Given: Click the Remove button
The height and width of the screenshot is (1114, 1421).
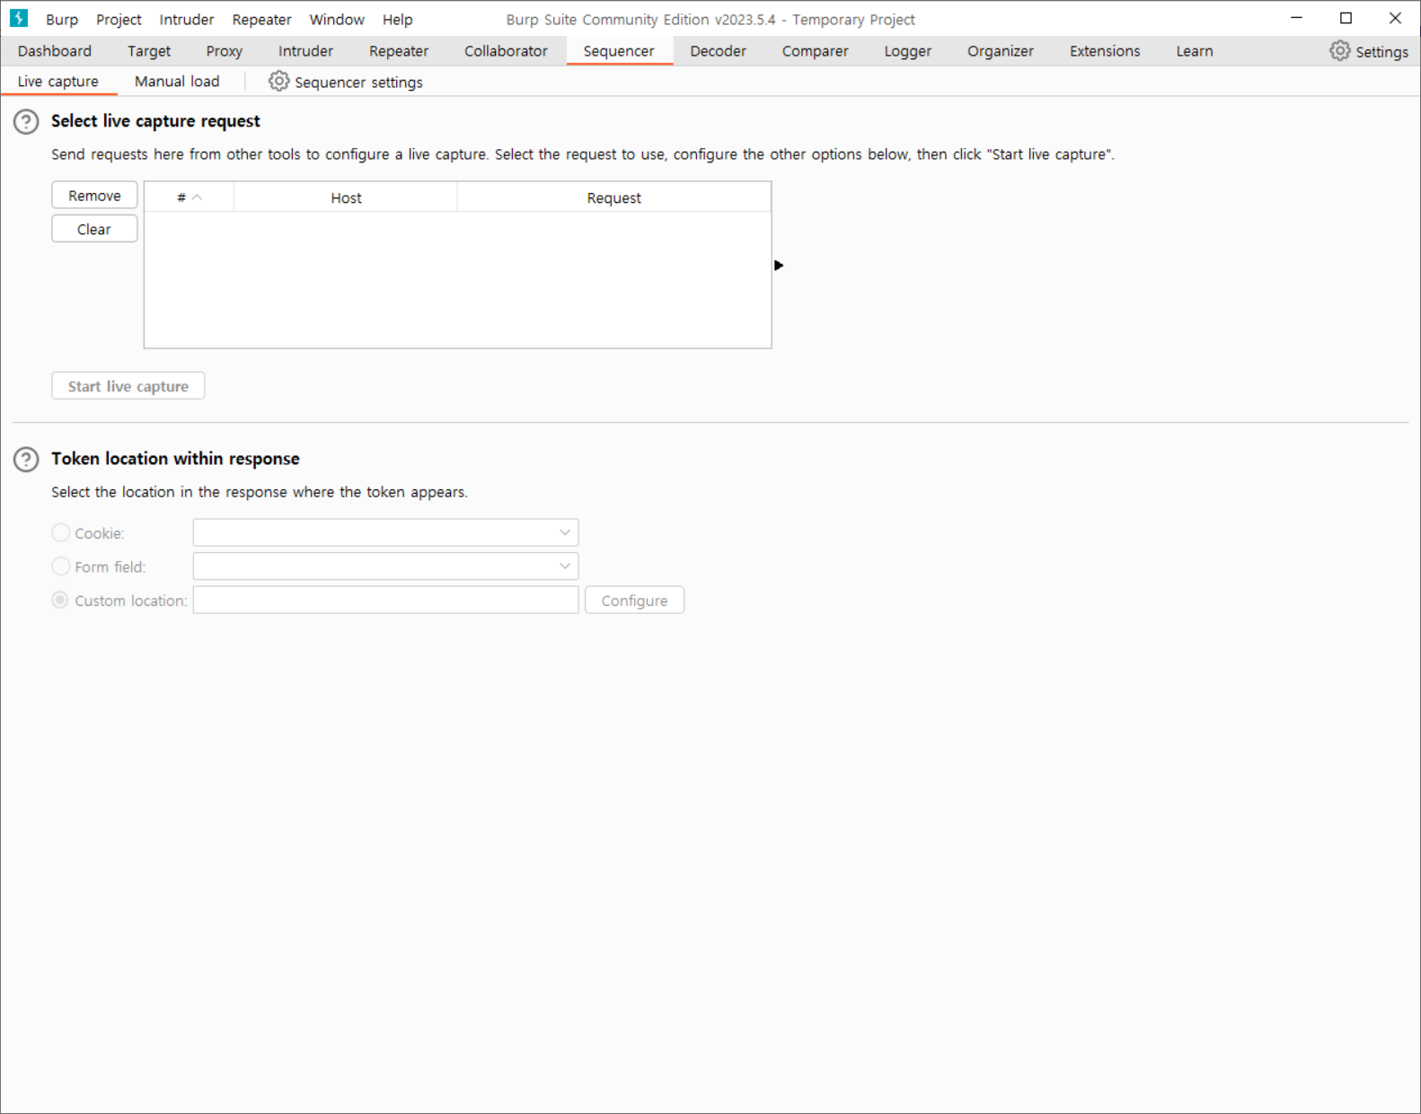Looking at the screenshot, I should (94, 196).
